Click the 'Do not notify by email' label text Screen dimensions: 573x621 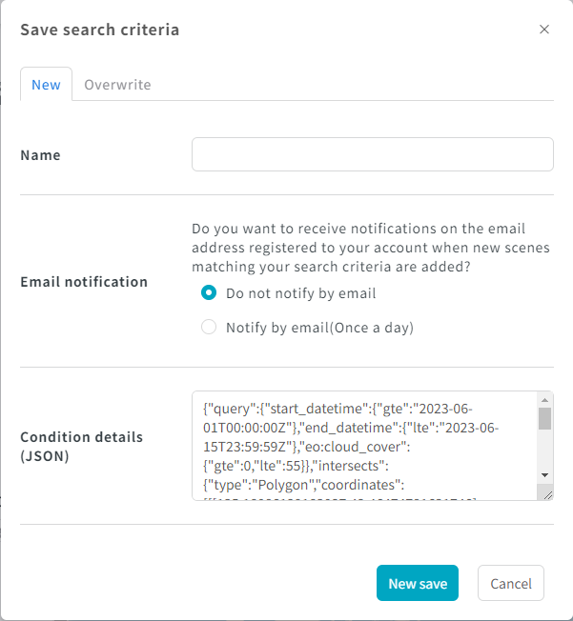click(300, 293)
